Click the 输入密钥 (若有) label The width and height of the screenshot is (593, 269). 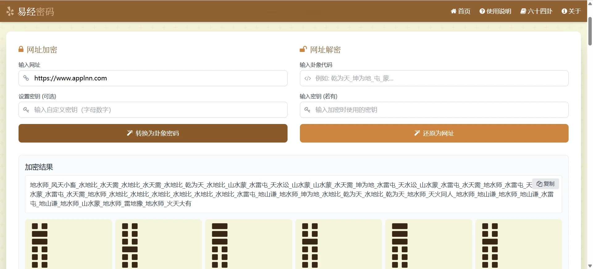click(x=318, y=96)
